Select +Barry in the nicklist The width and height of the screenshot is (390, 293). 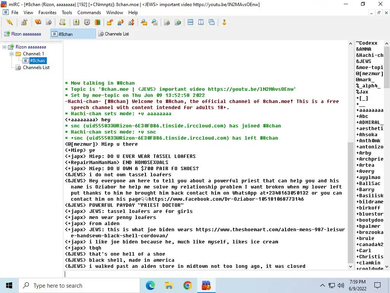(365, 189)
